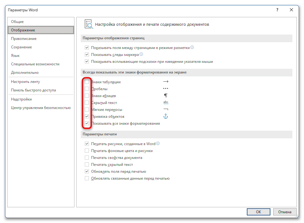
Task: Click the help question mark in title bar
Action: (x=277, y=10)
